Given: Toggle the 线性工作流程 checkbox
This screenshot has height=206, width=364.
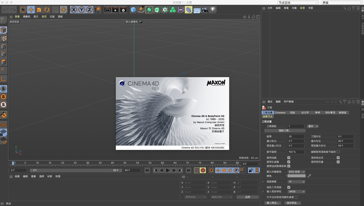Looking at the screenshot, I should coord(289,187).
